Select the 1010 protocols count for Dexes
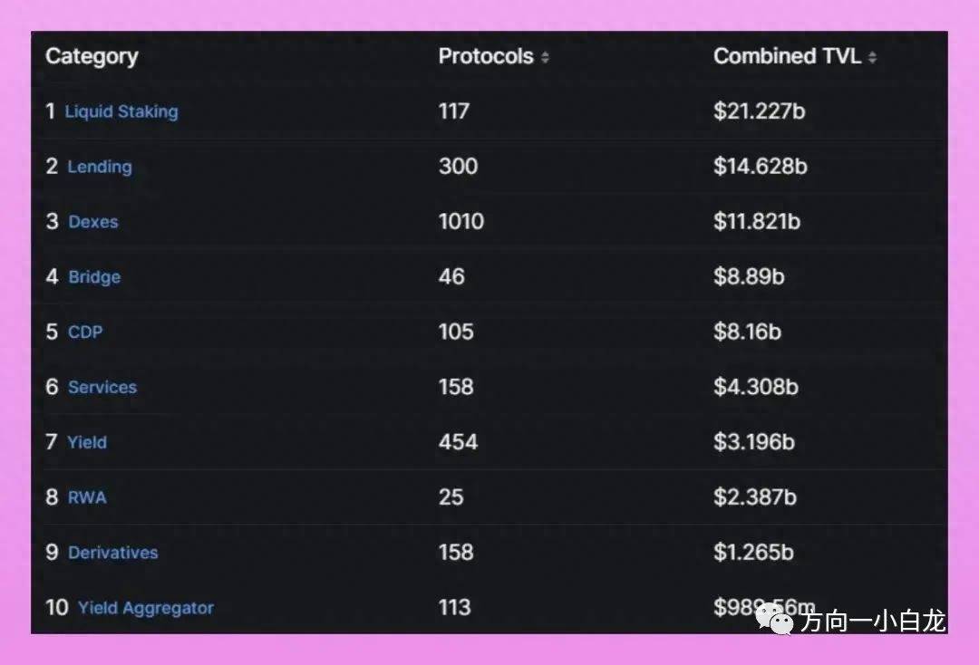This screenshot has height=665, width=979. [461, 221]
